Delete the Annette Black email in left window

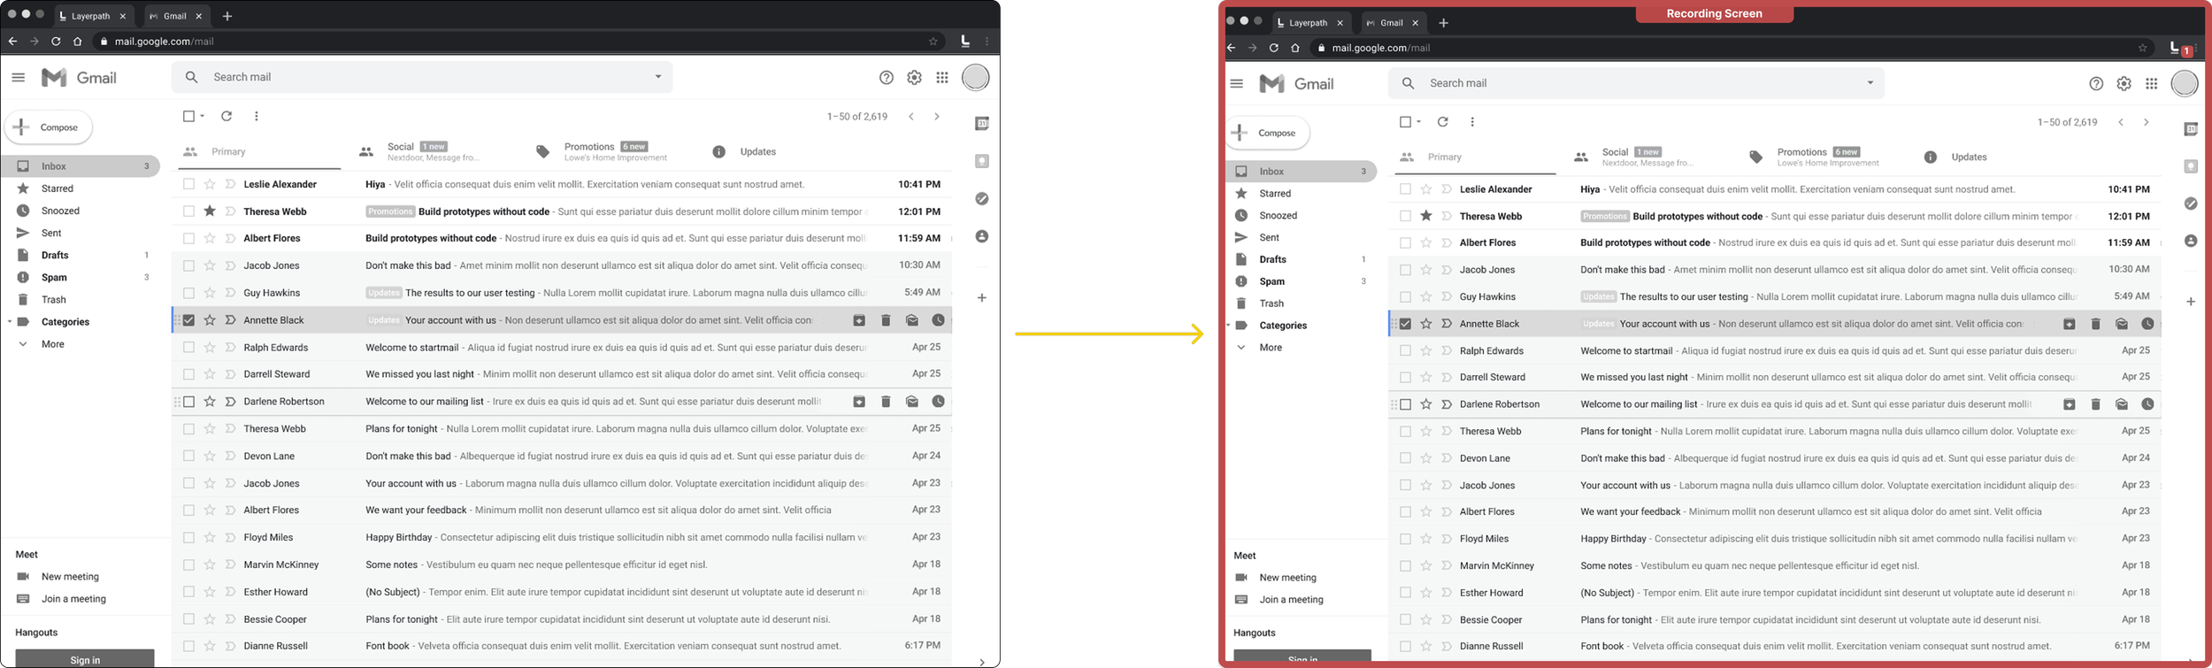coord(886,320)
